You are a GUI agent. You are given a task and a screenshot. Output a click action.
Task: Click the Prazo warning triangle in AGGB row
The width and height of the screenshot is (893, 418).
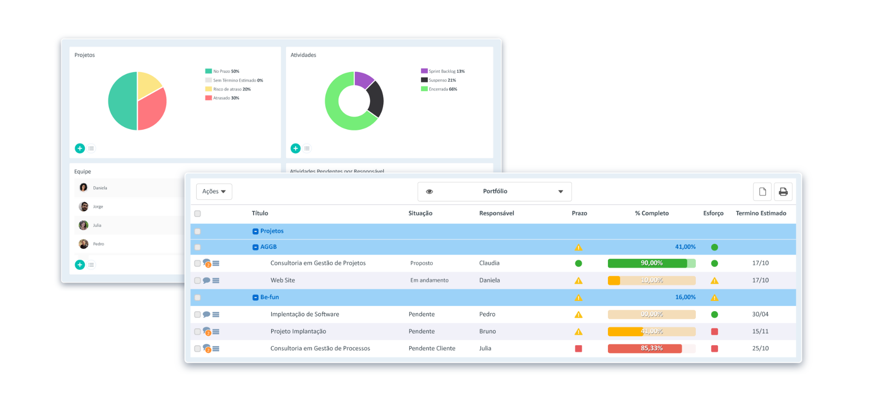[x=579, y=248]
